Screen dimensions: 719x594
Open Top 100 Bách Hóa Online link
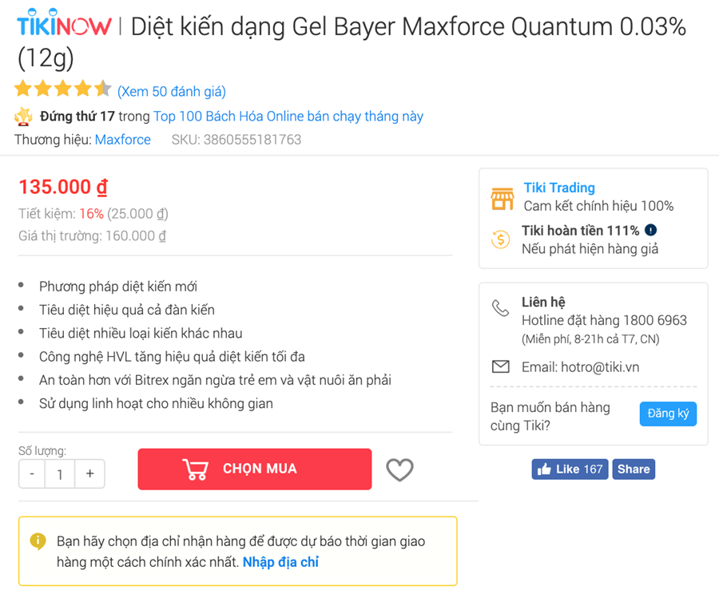point(288,117)
